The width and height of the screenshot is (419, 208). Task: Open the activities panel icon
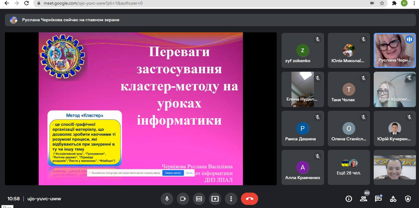coord(393,199)
